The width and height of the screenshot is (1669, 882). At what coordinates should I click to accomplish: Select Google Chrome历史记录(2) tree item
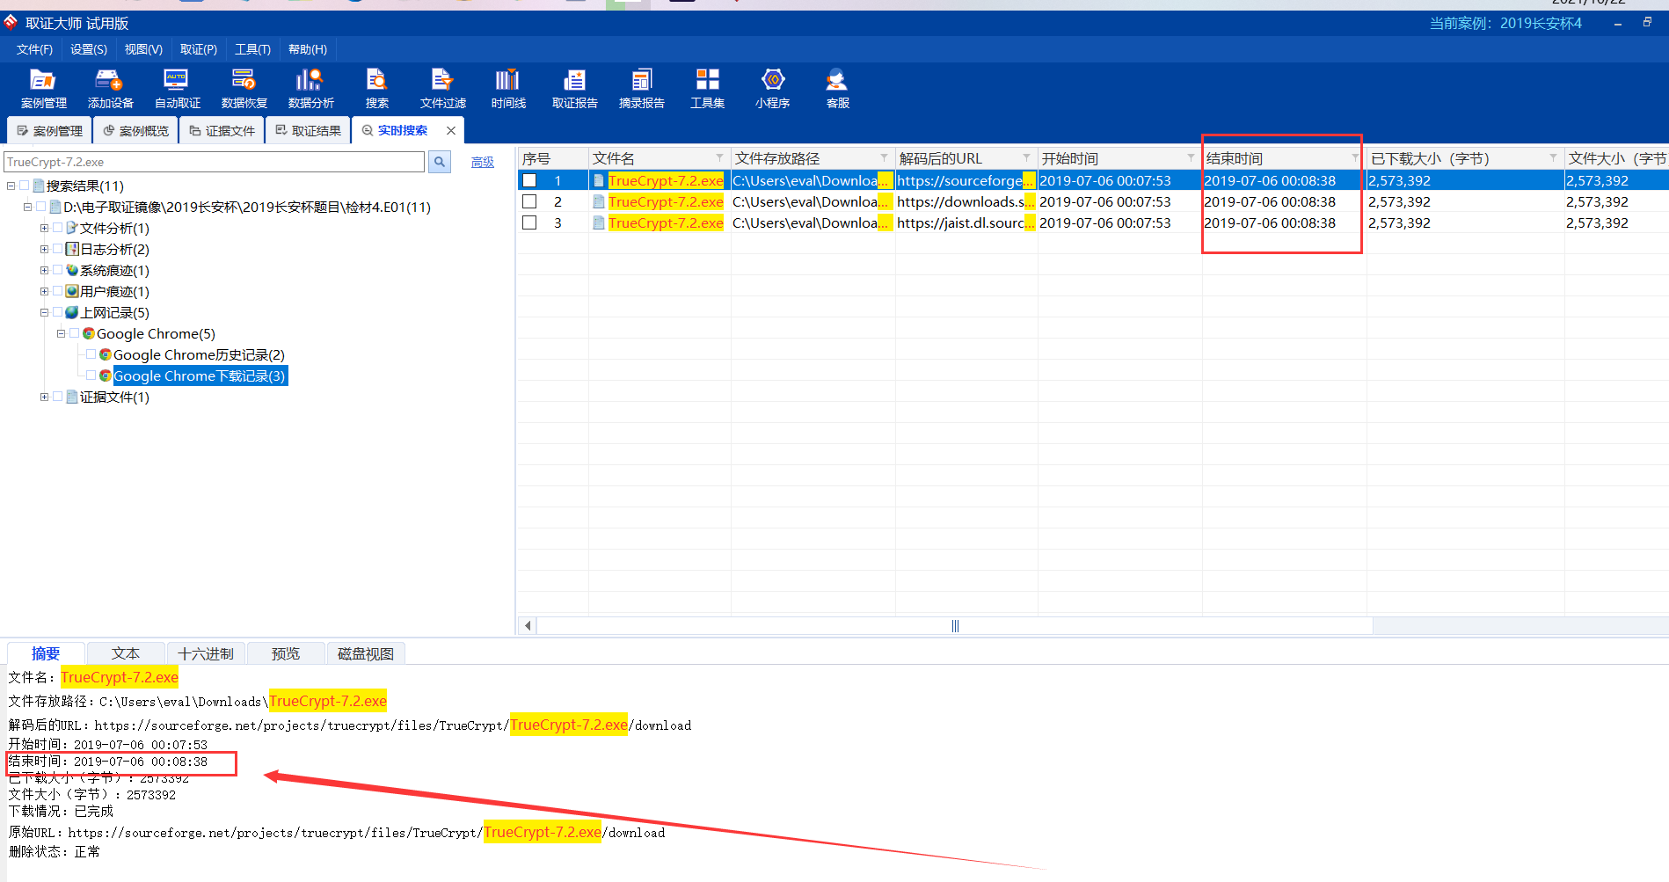point(199,354)
